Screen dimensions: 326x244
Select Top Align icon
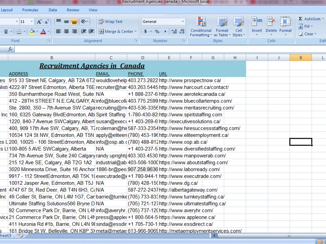59,21
